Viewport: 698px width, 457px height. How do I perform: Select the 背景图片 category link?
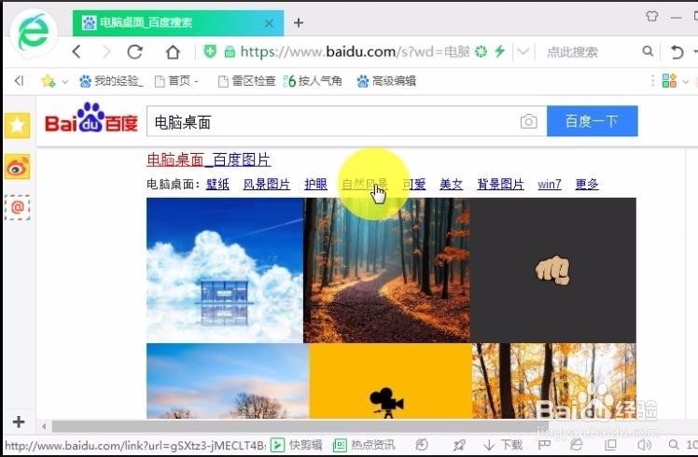pos(500,185)
